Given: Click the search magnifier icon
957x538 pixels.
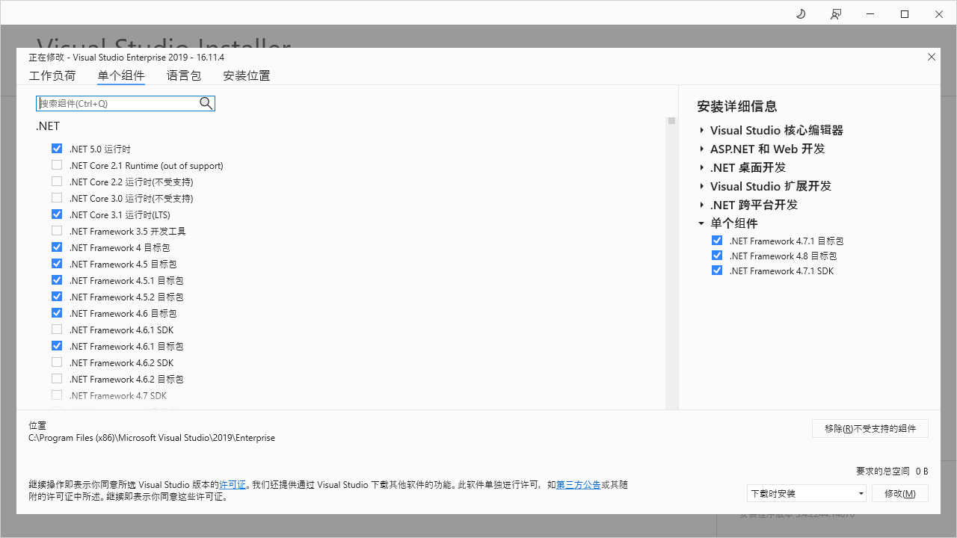Looking at the screenshot, I should [206, 103].
